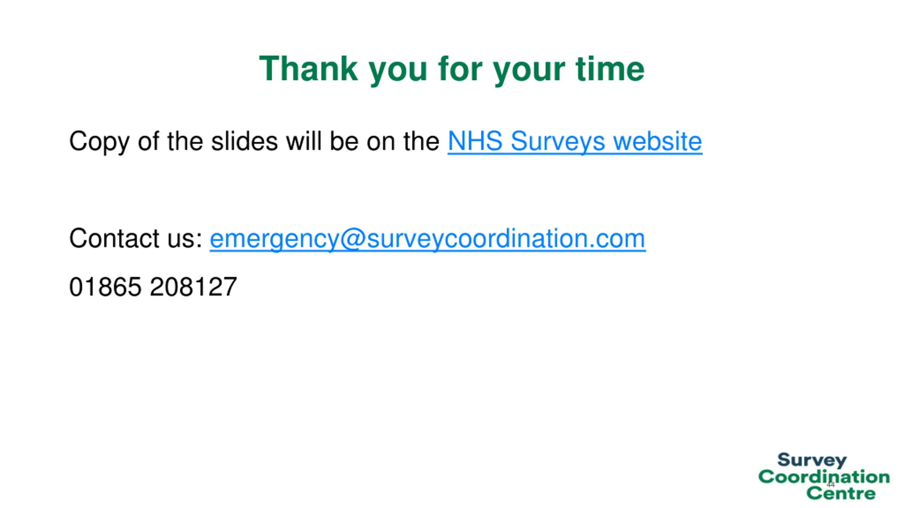Select the 'Thank you for your time' heading

click(452, 69)
